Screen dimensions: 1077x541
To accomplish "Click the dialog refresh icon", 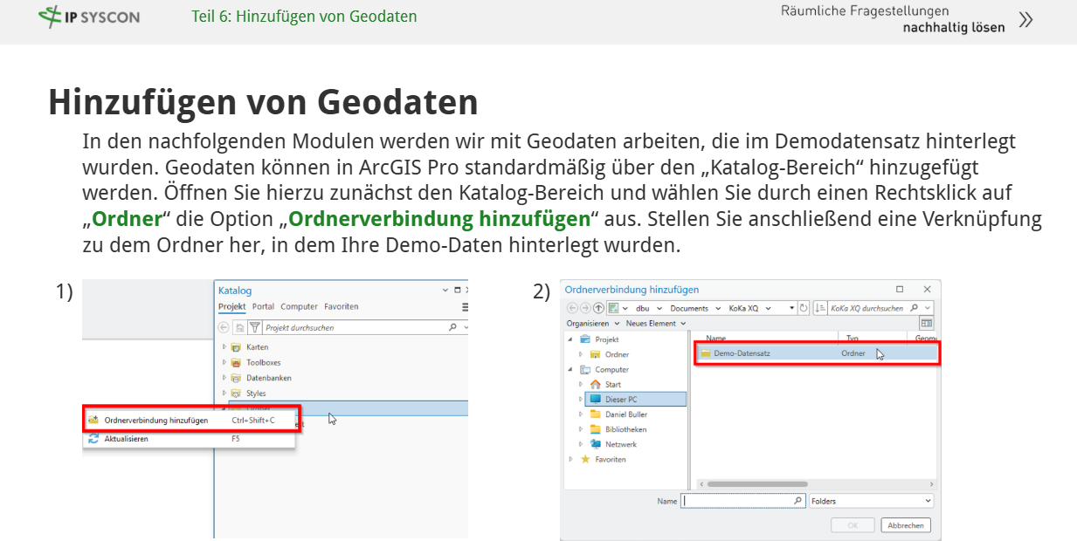I will [804, 308].
